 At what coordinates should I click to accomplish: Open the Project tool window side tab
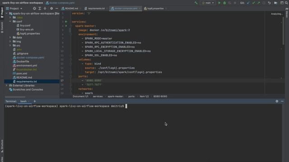[2, 13]
